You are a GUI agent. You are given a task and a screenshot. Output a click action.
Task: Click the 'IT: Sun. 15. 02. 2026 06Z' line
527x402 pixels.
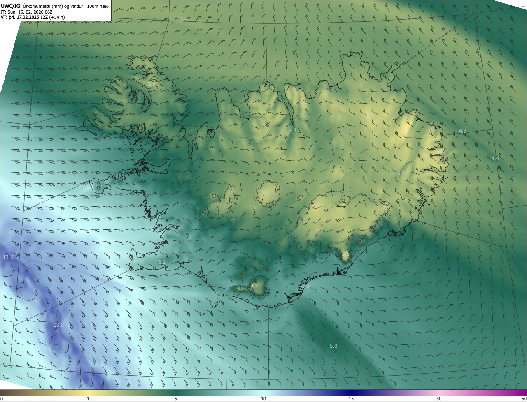click(x=27, y=12)
